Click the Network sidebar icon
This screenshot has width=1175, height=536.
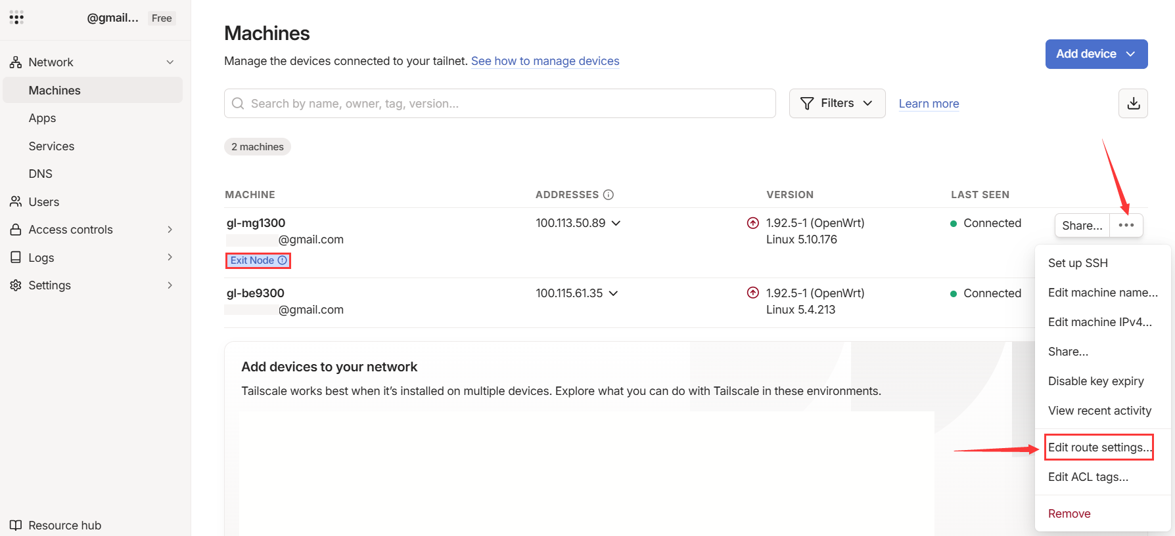(x=16, y=62)
